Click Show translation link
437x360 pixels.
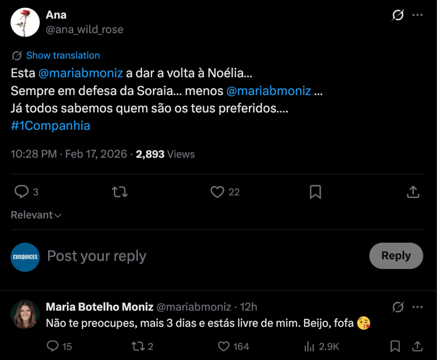pyautogui.click(x=63, y=55)
